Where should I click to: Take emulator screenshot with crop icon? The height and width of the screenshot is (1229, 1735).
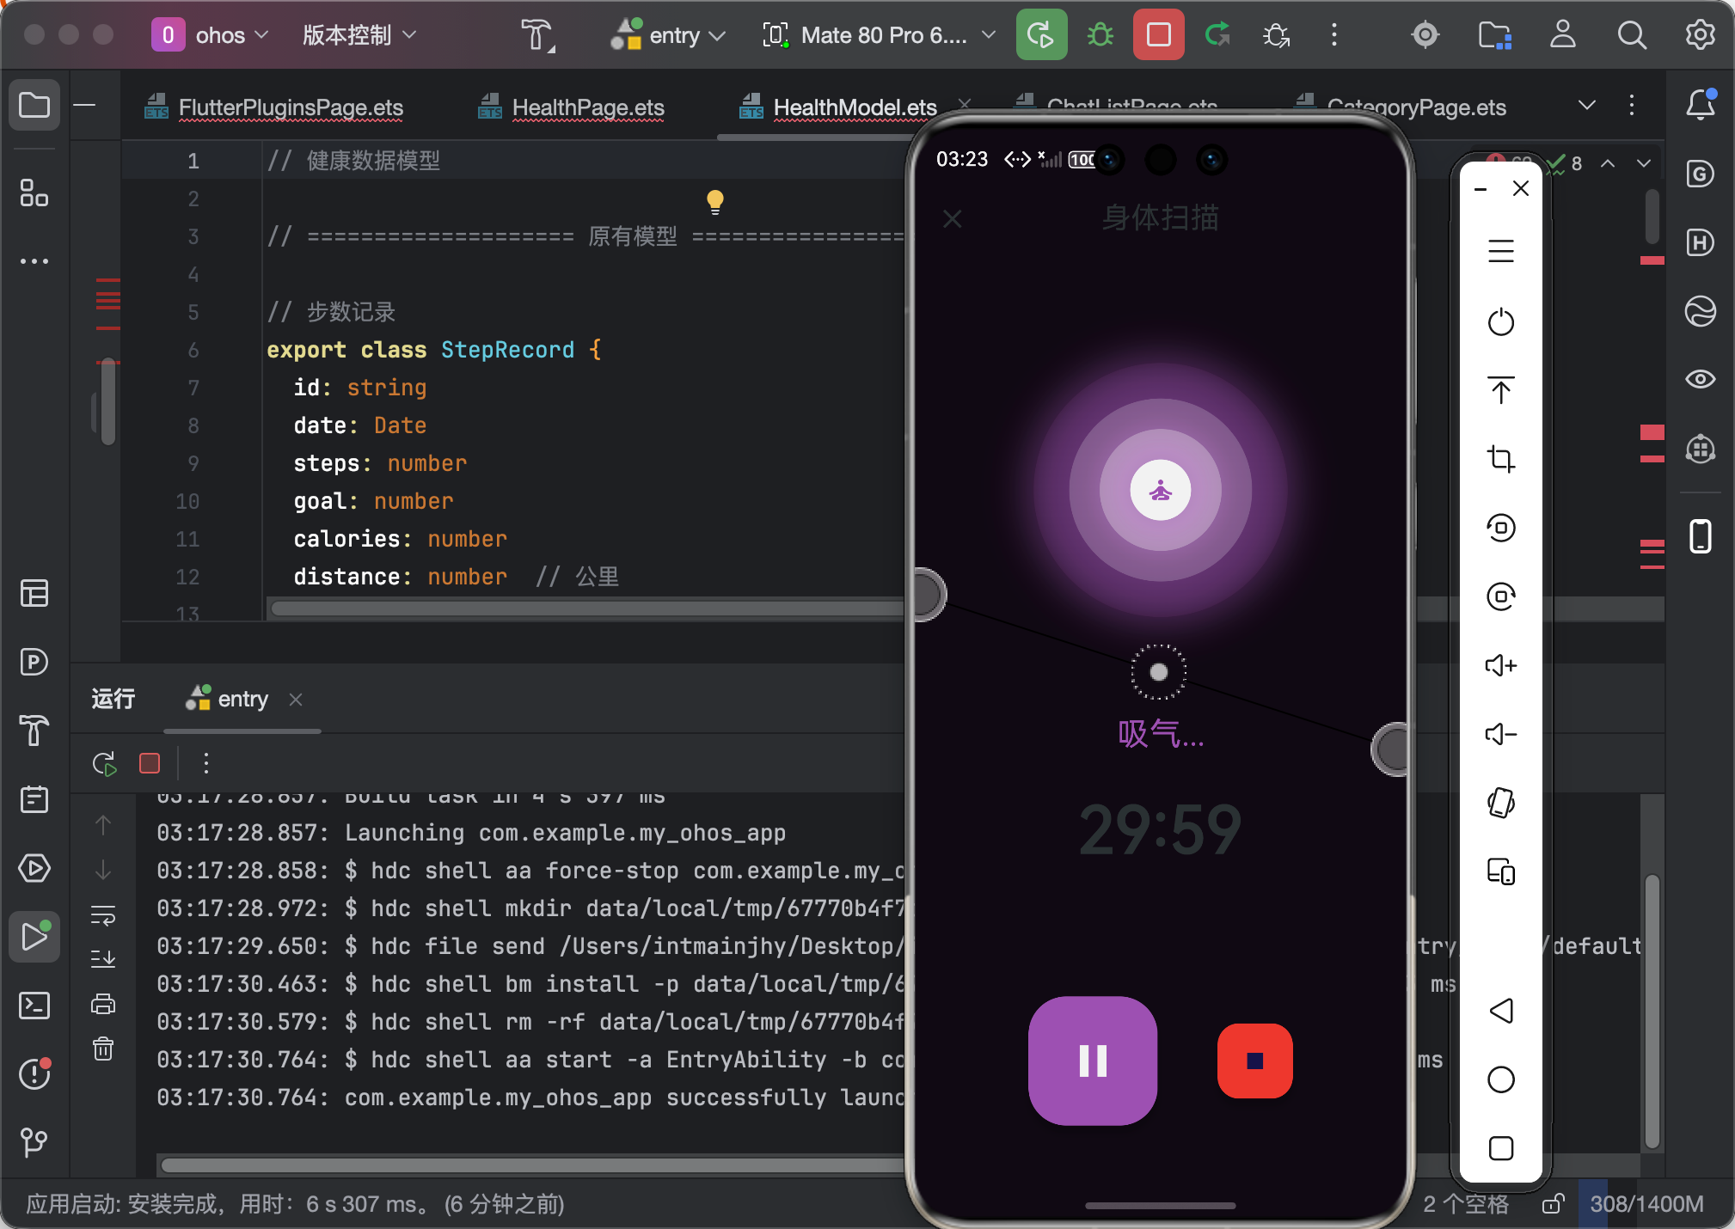(x=1501, y=459)
